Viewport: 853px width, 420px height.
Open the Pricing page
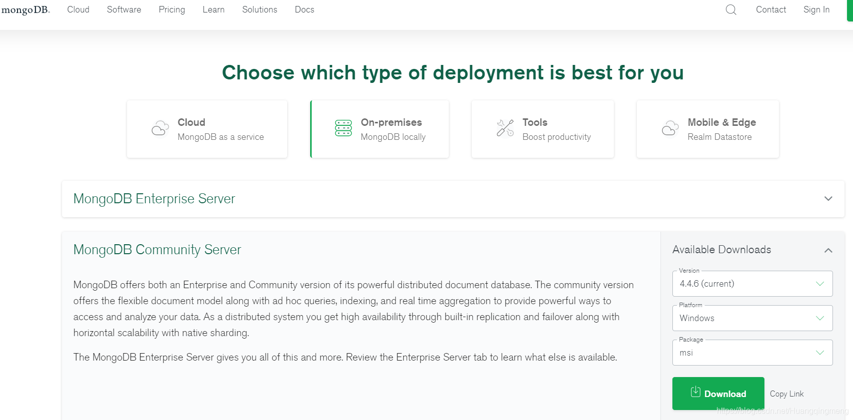(172, 9)
